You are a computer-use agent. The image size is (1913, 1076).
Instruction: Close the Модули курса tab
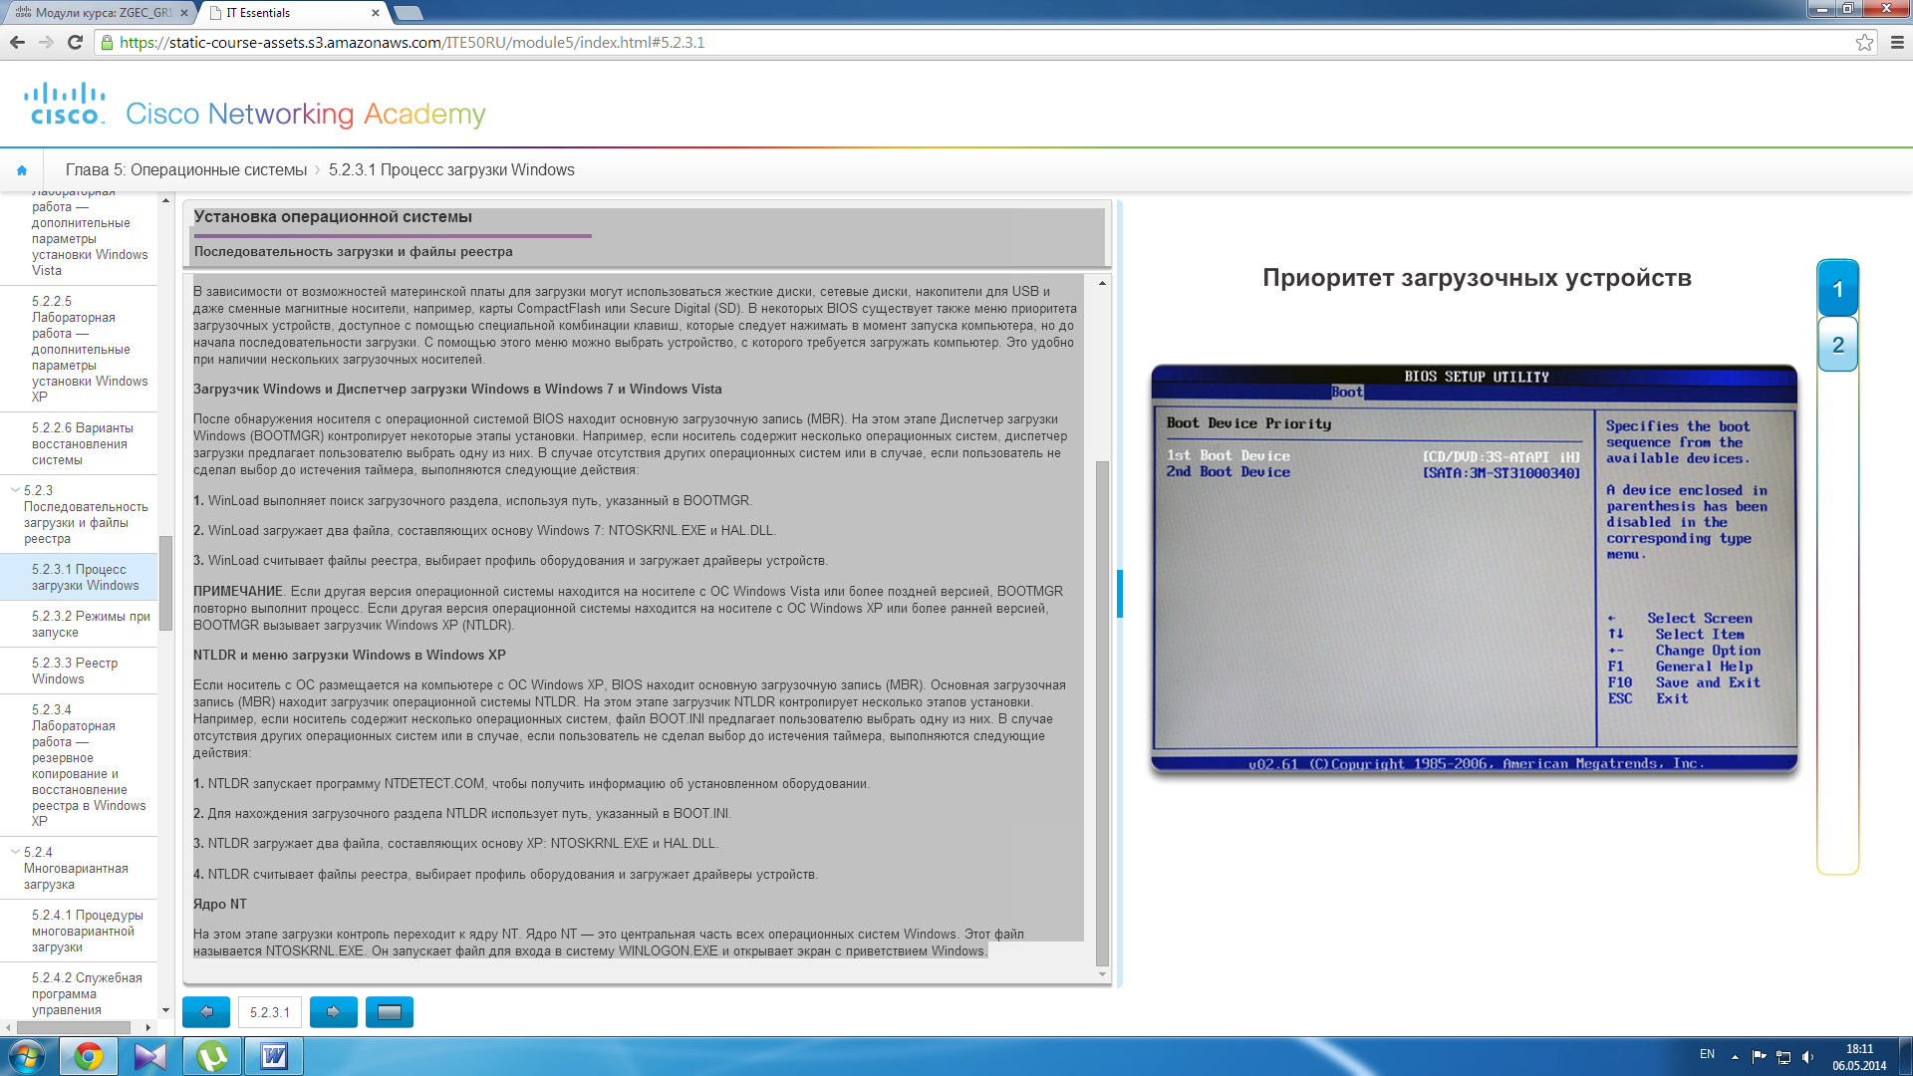coord(184,13)
